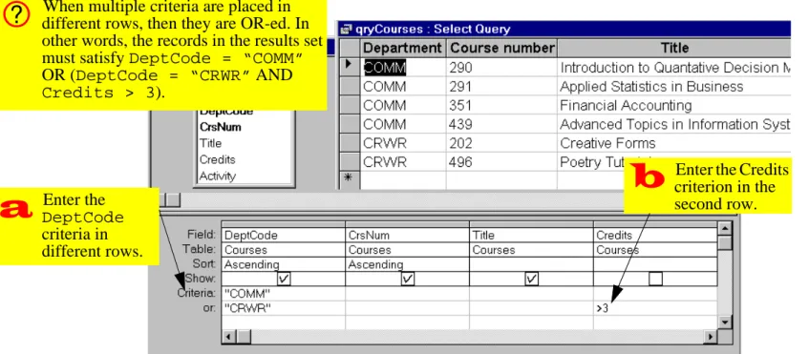Enable the Show checkbox for Credits column
Viewport: 809px width, 354px height.
coord(655,279)
